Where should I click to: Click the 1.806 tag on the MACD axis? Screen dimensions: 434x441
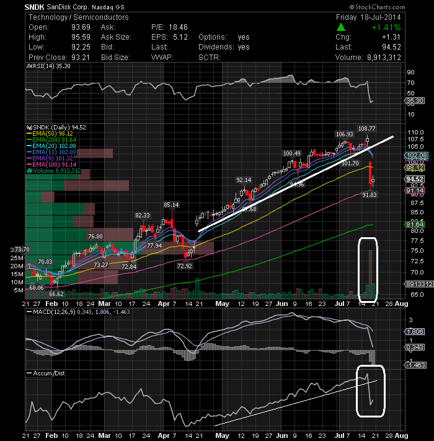[x=415, y=331]
